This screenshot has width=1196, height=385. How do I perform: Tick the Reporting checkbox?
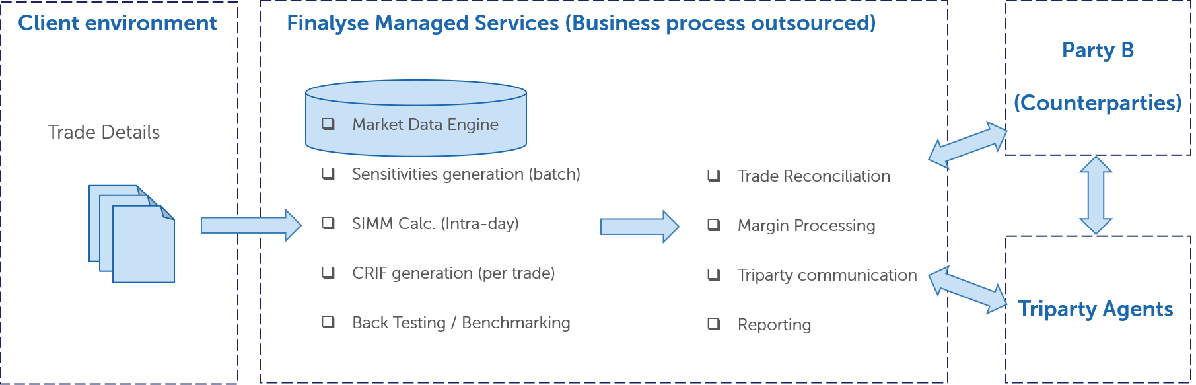[x=714, y=324]
